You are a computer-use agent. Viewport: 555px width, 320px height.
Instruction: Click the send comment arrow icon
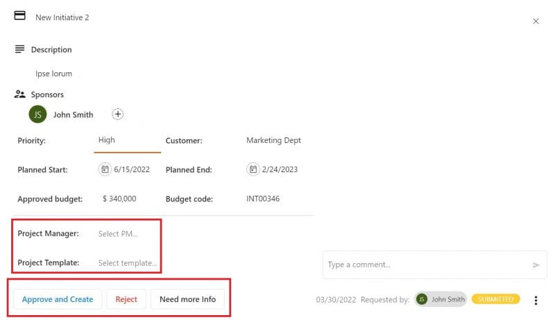[x=536, y=265]
